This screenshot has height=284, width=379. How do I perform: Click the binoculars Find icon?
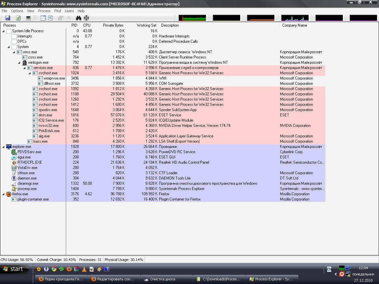[78, 18]
